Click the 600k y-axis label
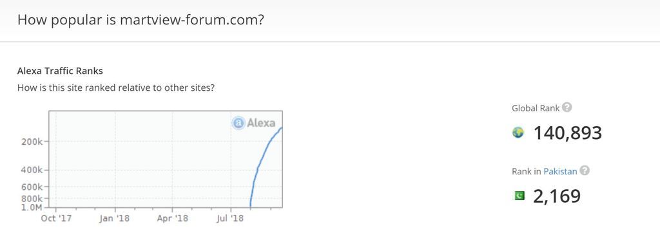The width and height of the screenshot is (660, 251). click(x=32, y=187)
